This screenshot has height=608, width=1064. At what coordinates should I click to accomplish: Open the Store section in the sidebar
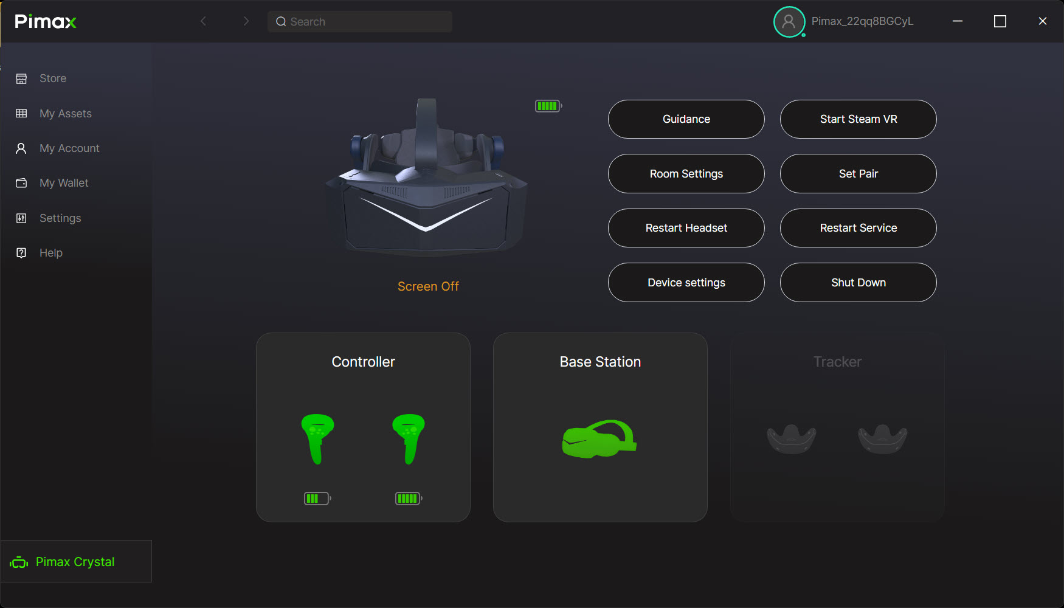(52, 78)
